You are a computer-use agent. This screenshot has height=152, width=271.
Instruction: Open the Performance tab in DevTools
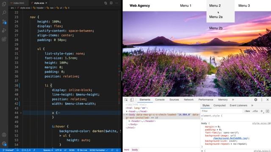(x=206, y=100)
